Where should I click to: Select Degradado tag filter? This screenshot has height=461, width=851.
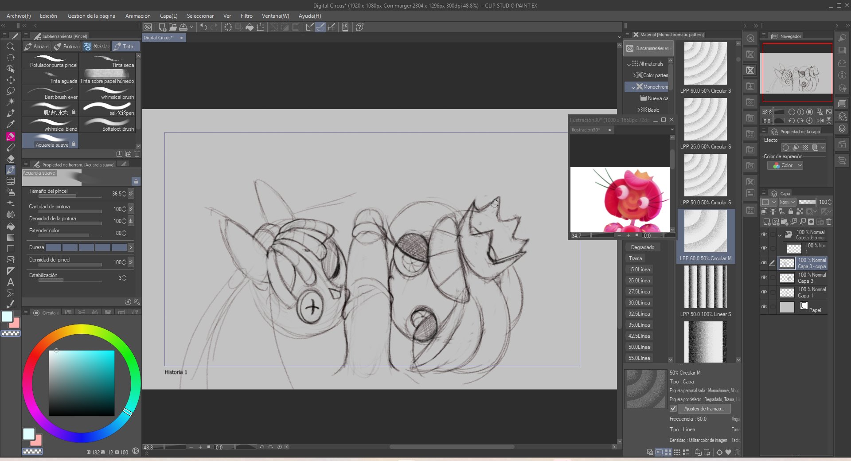[643, 247]
